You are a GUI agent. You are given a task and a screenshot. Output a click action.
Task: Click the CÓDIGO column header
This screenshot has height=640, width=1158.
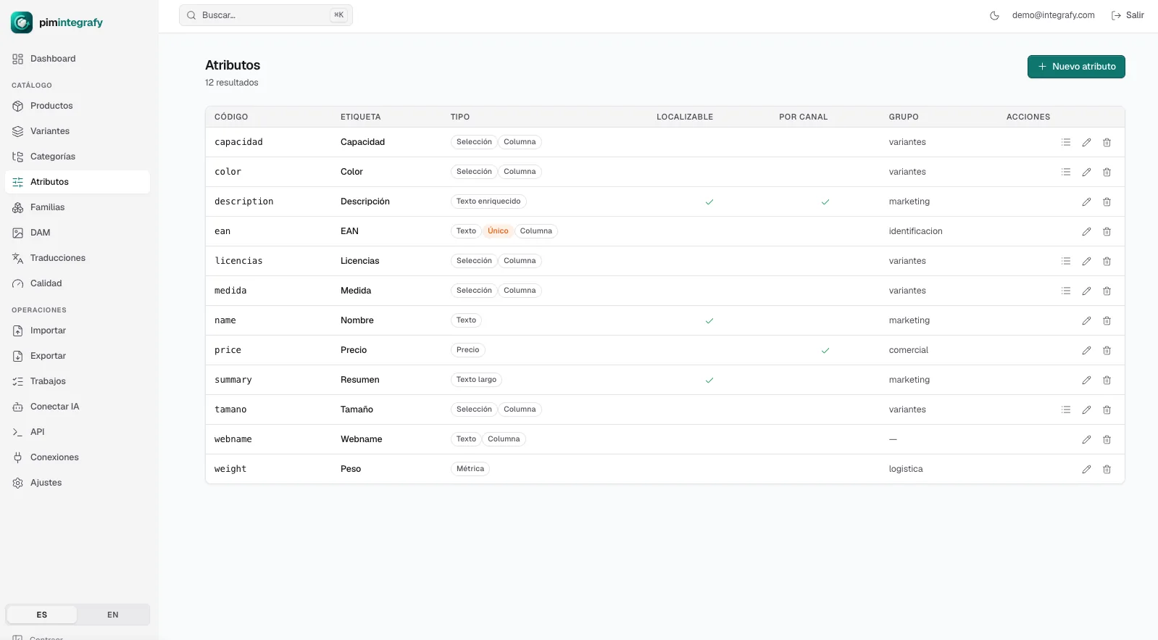click(x=231, y=117)
